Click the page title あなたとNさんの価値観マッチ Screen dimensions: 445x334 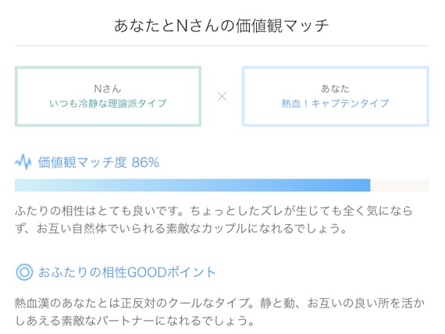[222, 26]
